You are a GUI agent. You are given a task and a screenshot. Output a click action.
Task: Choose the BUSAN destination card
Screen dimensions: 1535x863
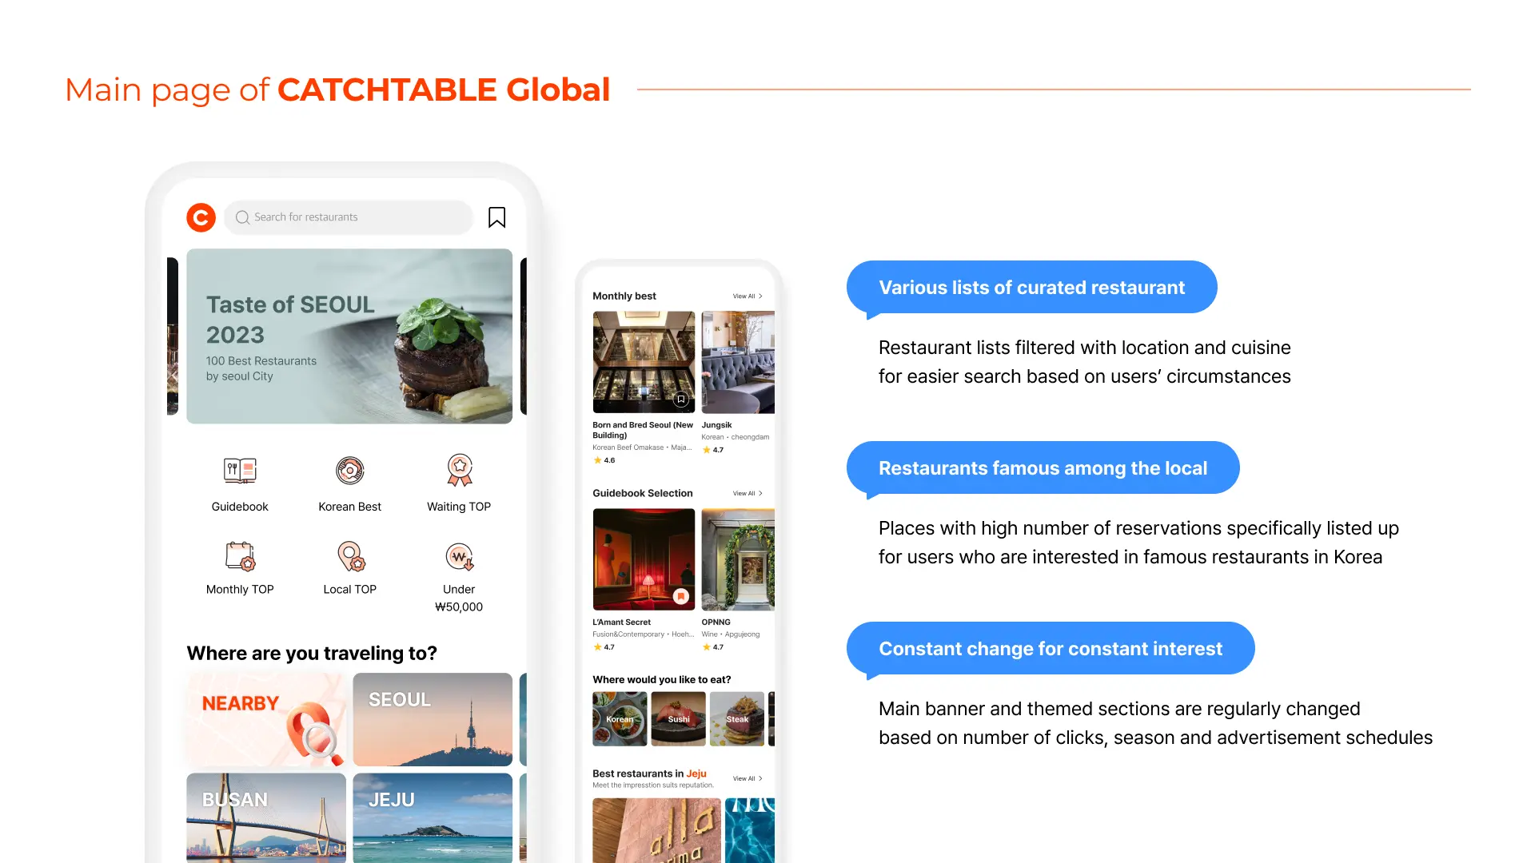pos(266,817)
